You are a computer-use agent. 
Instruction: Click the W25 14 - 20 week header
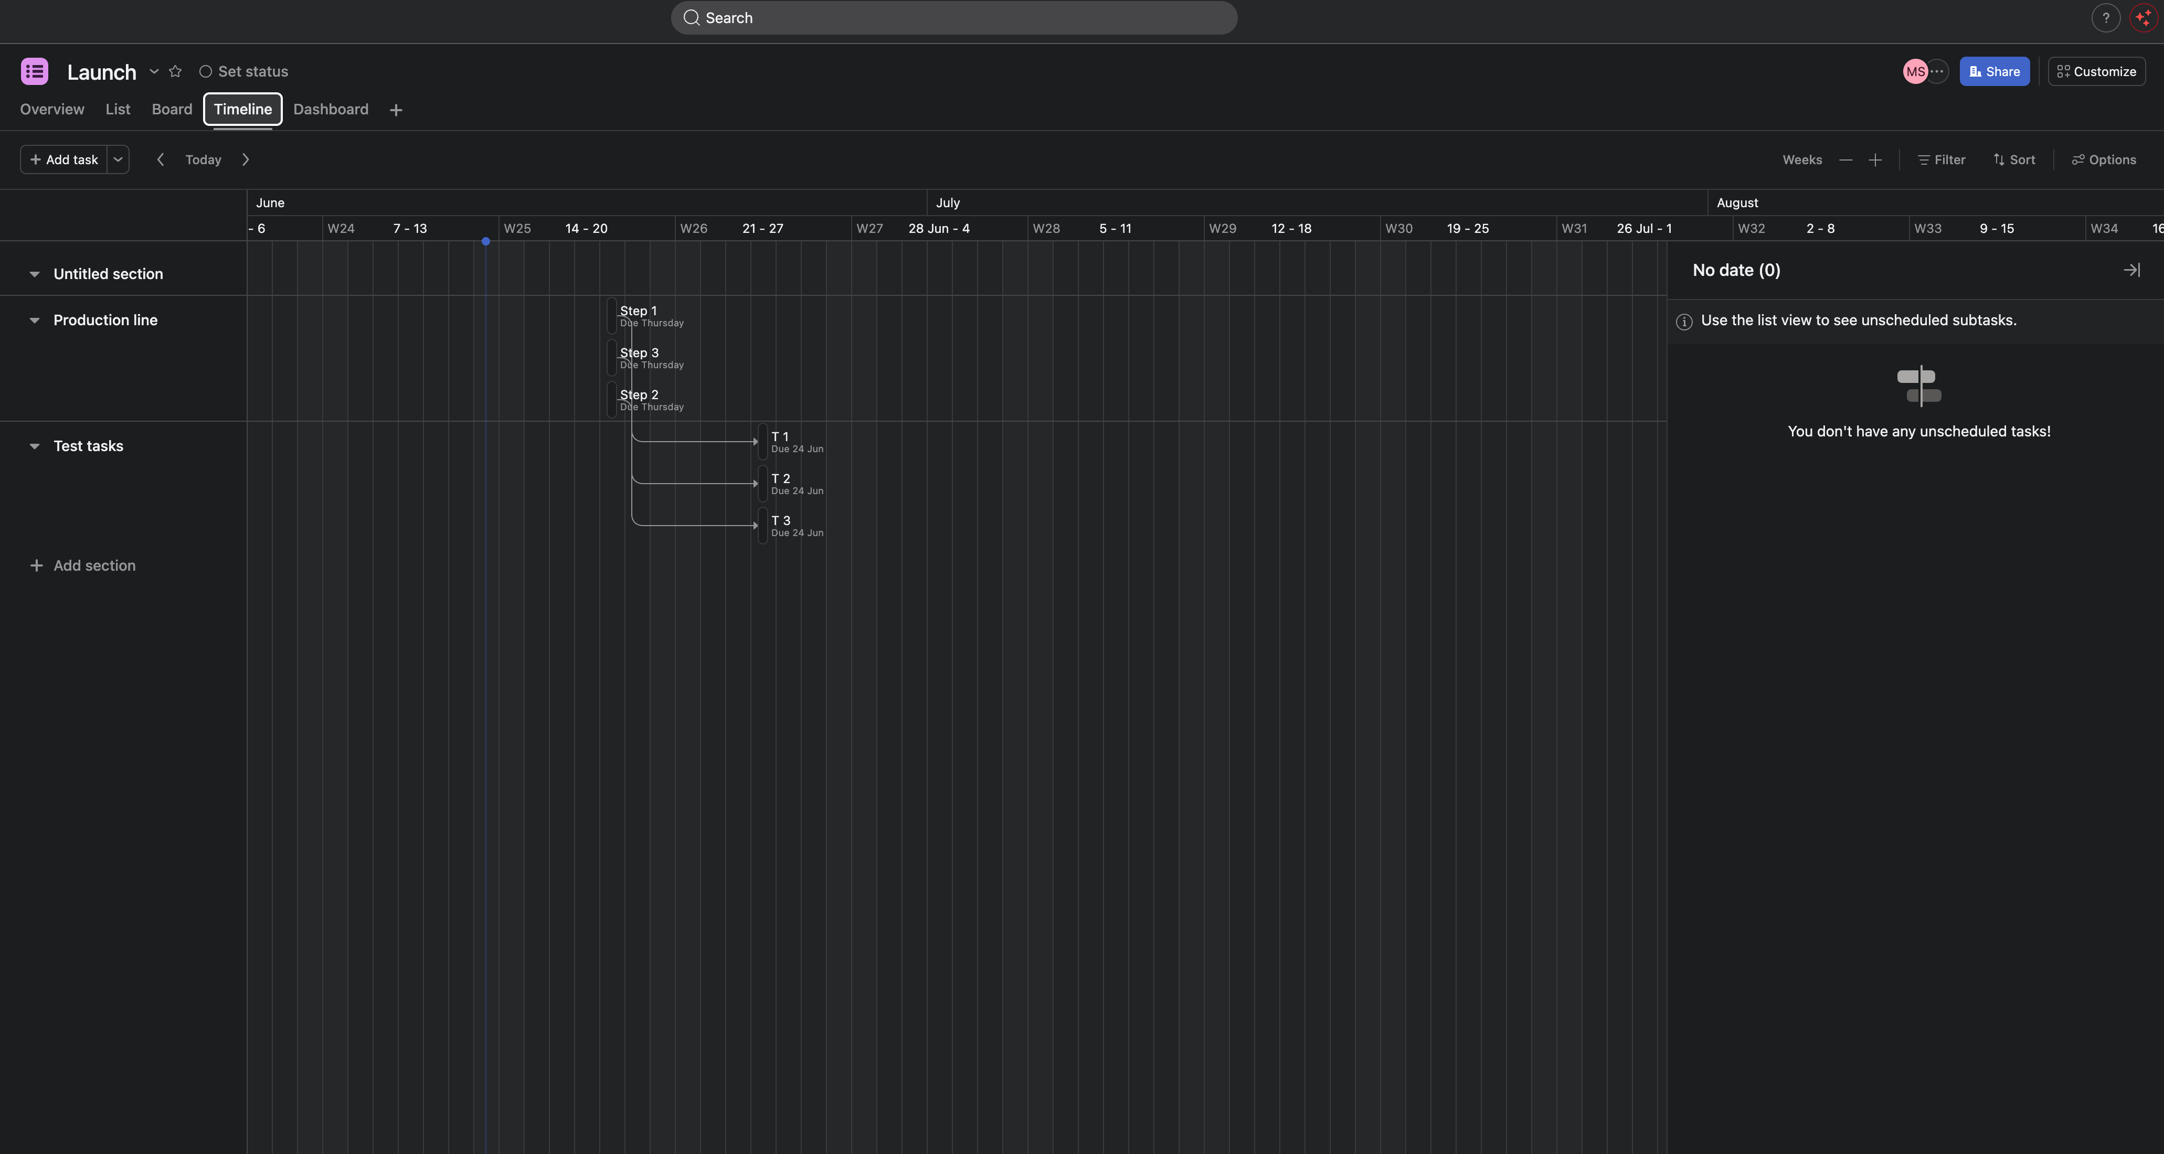click(586, 229)
